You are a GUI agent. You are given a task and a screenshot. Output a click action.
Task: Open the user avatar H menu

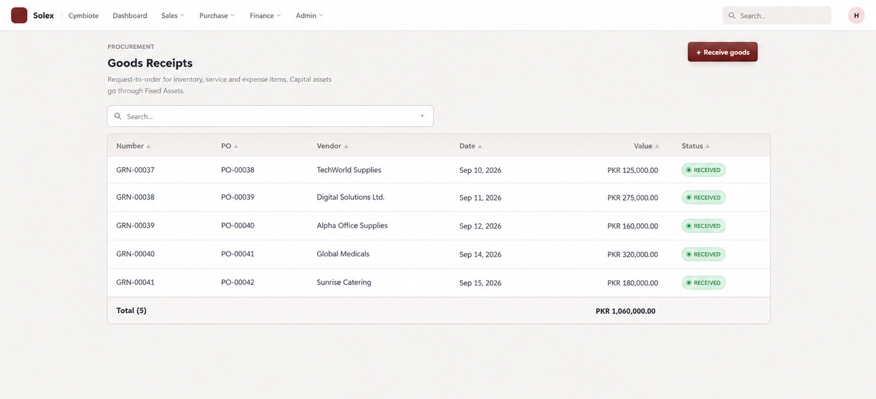coord(856,16)
